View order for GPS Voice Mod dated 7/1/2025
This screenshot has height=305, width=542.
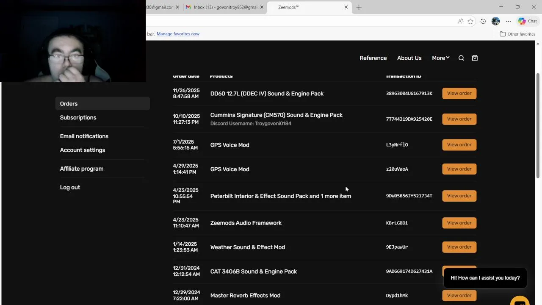(459, 145)
